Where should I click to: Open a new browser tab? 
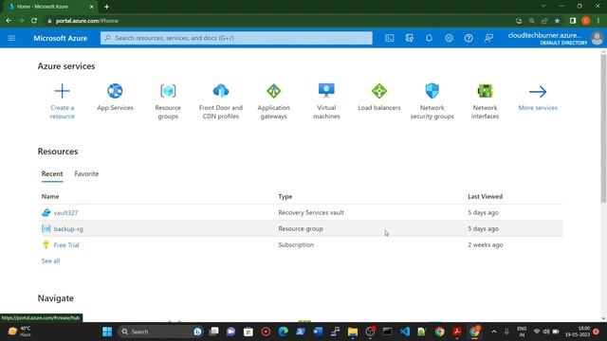click(x=106, y=7)
